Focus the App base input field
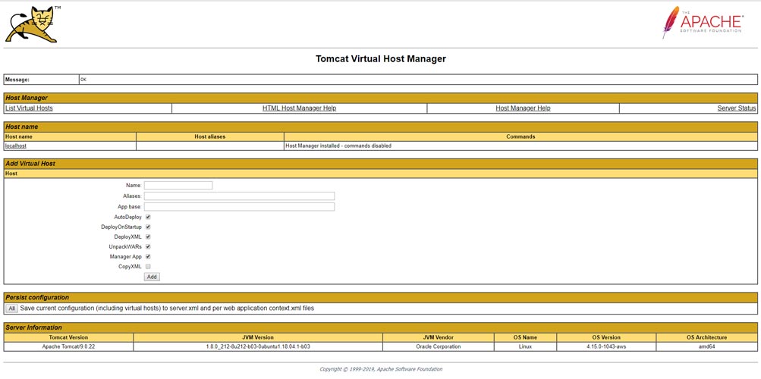Image resolution: width=761 pixels, height=379 pixels. click(239, 206)
